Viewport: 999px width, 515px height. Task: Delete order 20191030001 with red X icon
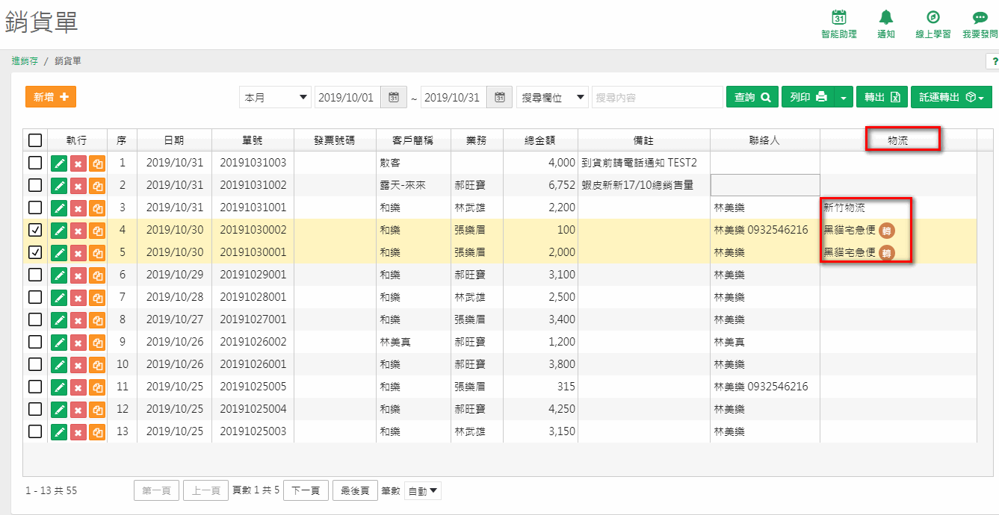click(78, 252)
